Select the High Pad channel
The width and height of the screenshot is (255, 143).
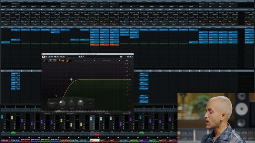click(84, 140)
